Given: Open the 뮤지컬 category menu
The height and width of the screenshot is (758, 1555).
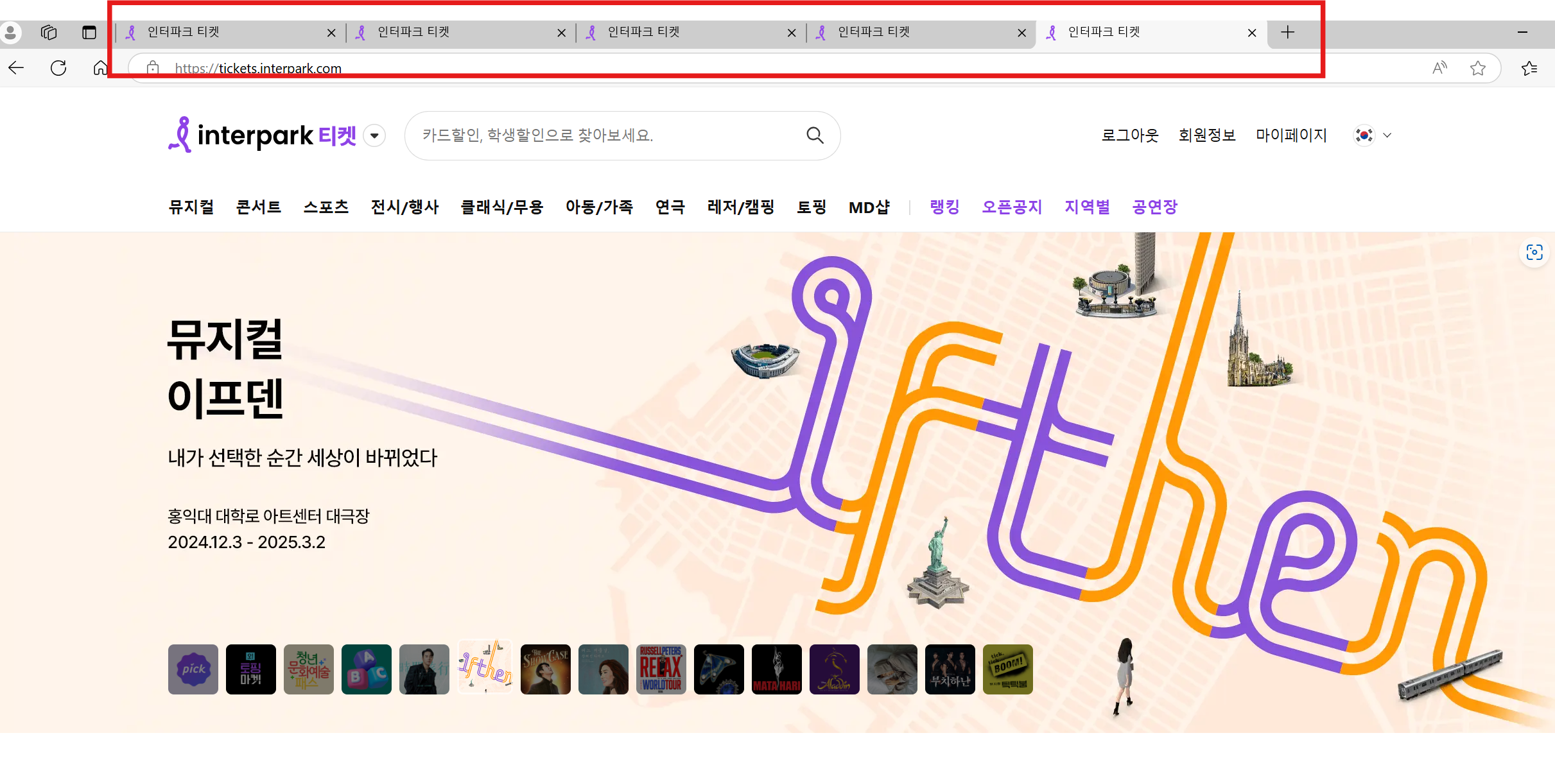Looking at the screenshot, I should coord(191,207).
